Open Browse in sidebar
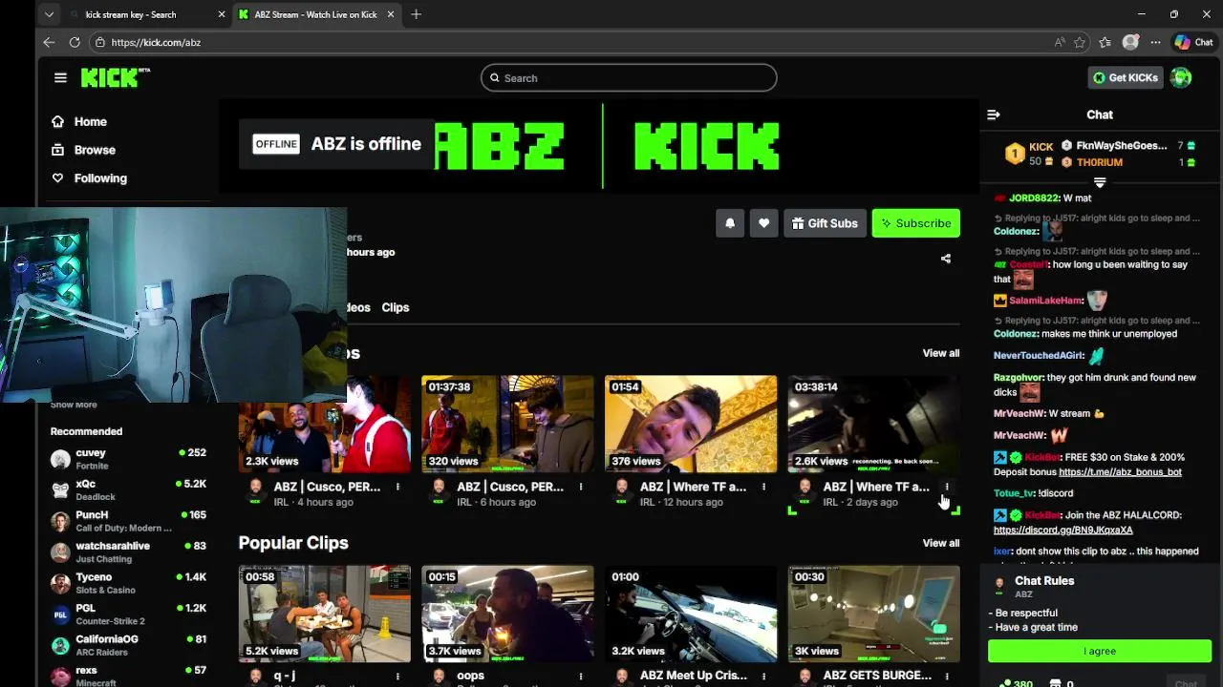The height and width of the screenshot is (687, 1223). (83, 150)
